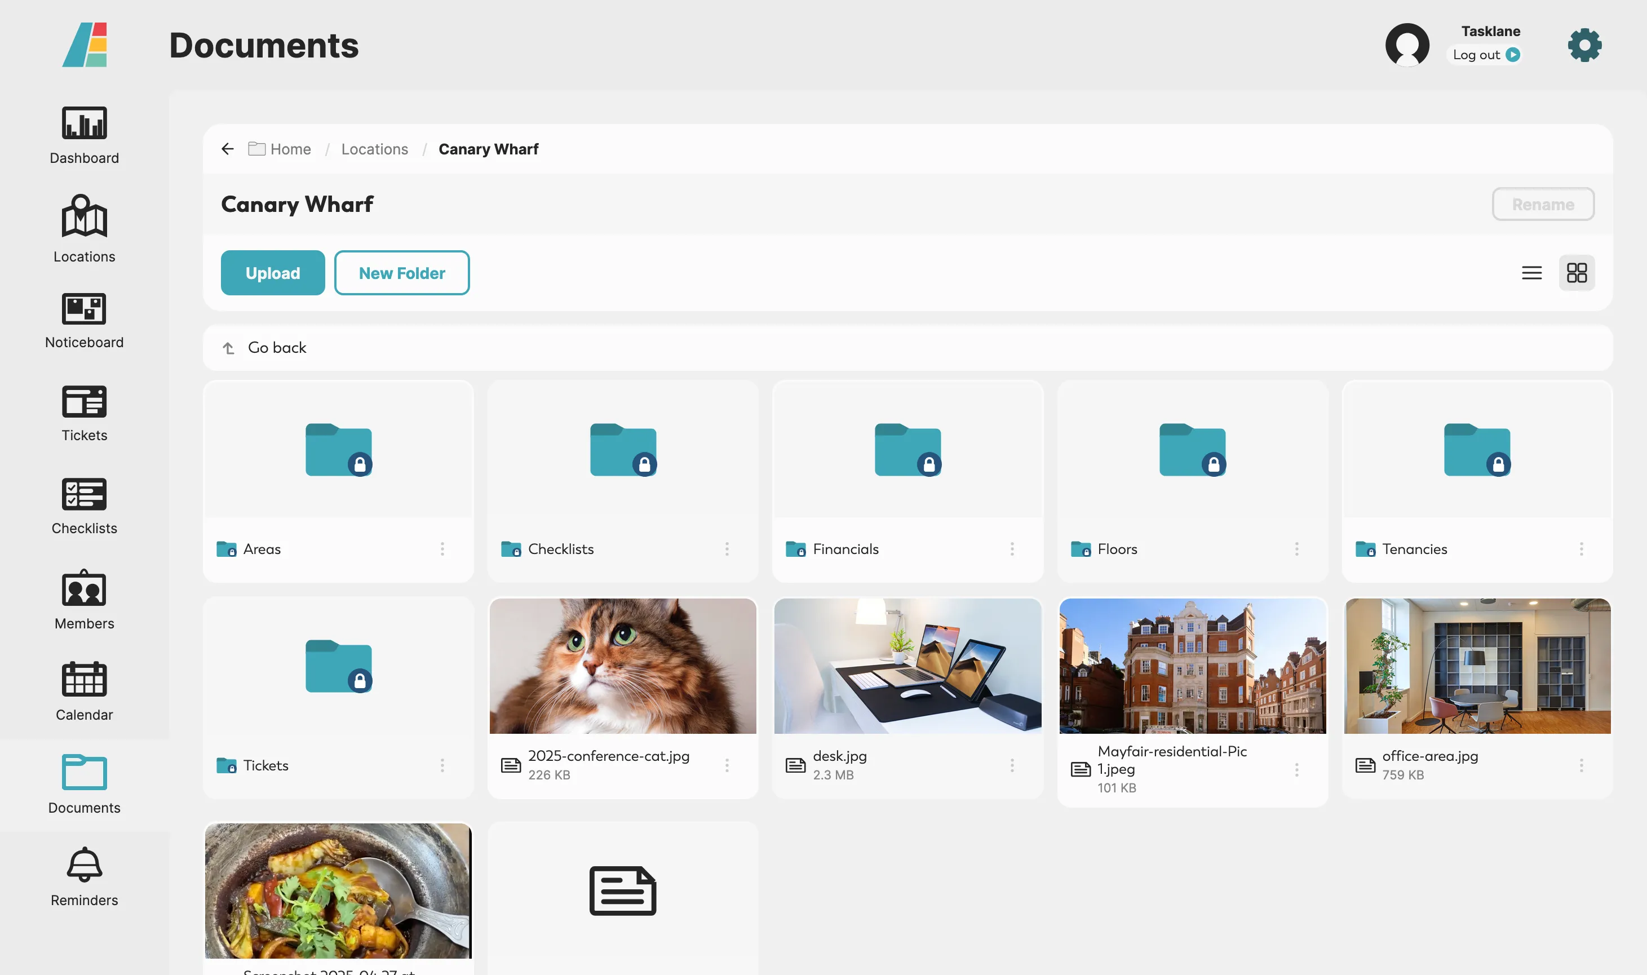This screenshot has width=1647, height=975.
Task: Click Locations in the breadcrumb
Action: click(x=374, y=149)
